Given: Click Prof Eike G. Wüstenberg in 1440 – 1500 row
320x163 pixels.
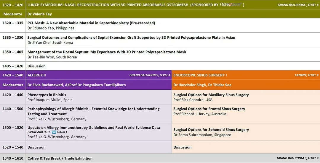Looking at the screenshot, I should (57, 119).
